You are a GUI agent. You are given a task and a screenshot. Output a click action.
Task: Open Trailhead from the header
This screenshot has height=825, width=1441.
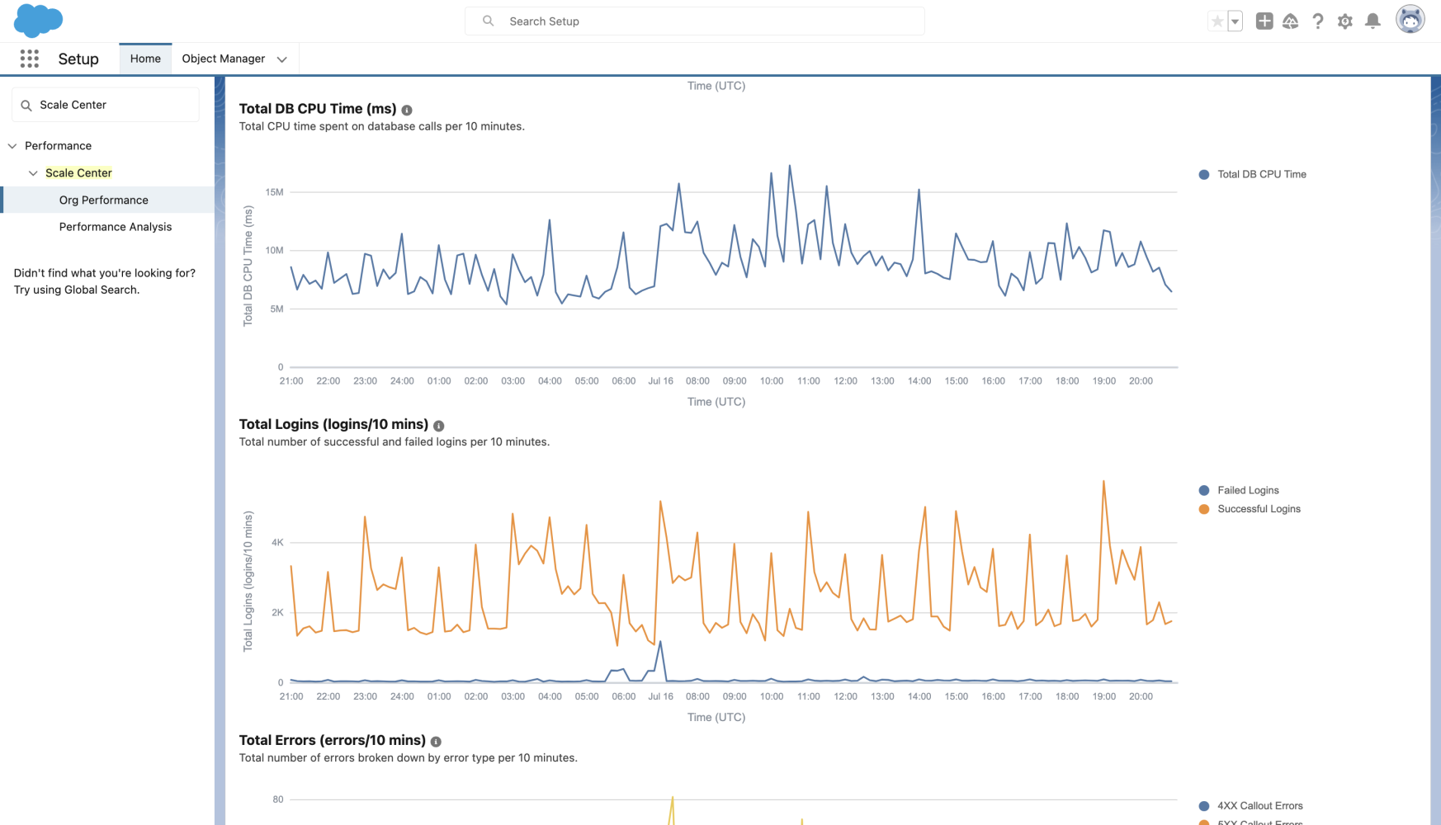pos(1290,21)
